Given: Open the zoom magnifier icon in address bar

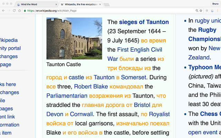Looking at the screenshot, I should [x=197, y=11].
